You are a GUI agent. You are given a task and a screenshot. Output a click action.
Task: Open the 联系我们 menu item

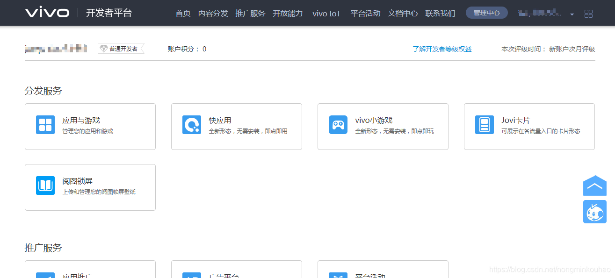point(440,13)
